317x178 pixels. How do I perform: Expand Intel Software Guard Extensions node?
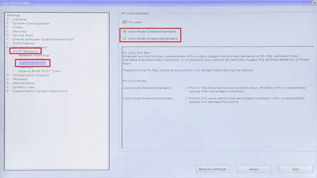(7, 39)
